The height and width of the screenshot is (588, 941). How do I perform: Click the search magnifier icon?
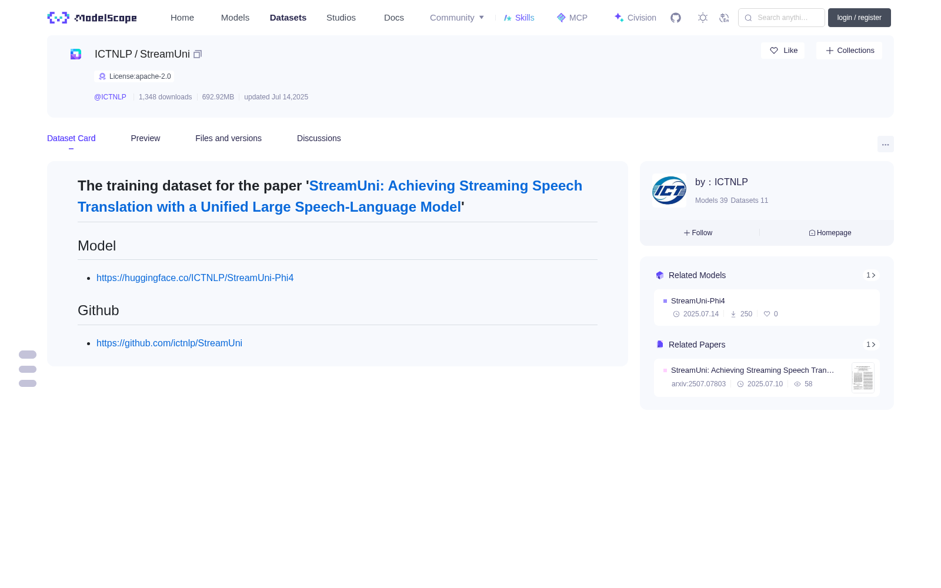point(748,18)
